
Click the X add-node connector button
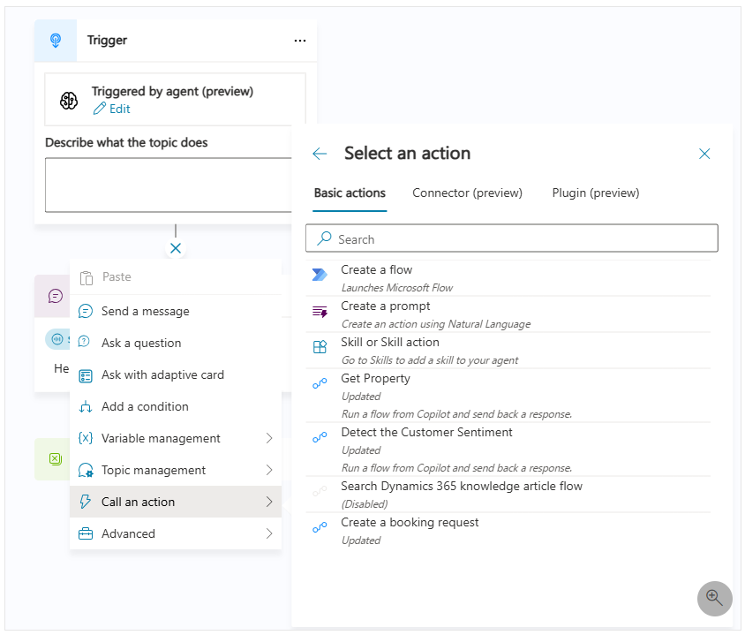click(176, 248)
